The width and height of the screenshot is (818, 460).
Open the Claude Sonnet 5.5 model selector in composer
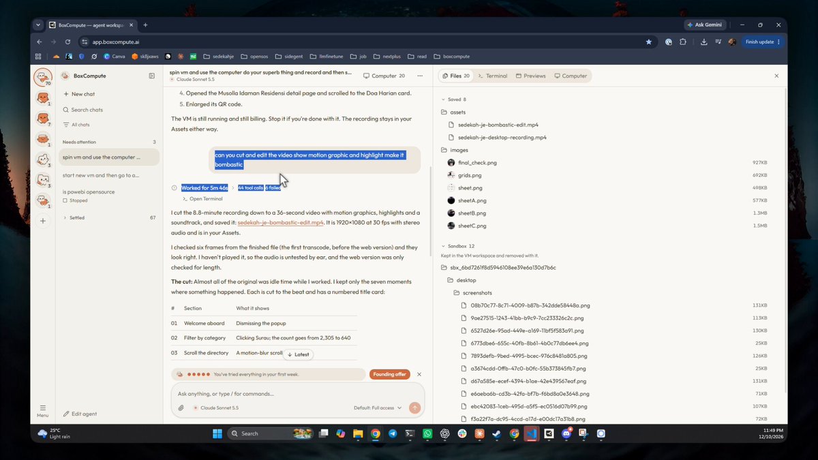click(x=215, y=408)
